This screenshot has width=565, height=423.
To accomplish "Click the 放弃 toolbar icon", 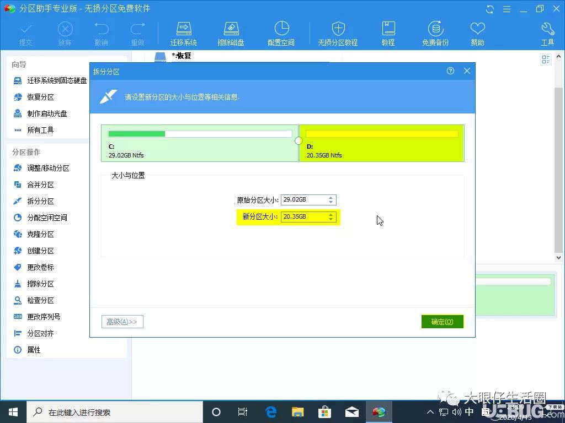I will (65, 34).
